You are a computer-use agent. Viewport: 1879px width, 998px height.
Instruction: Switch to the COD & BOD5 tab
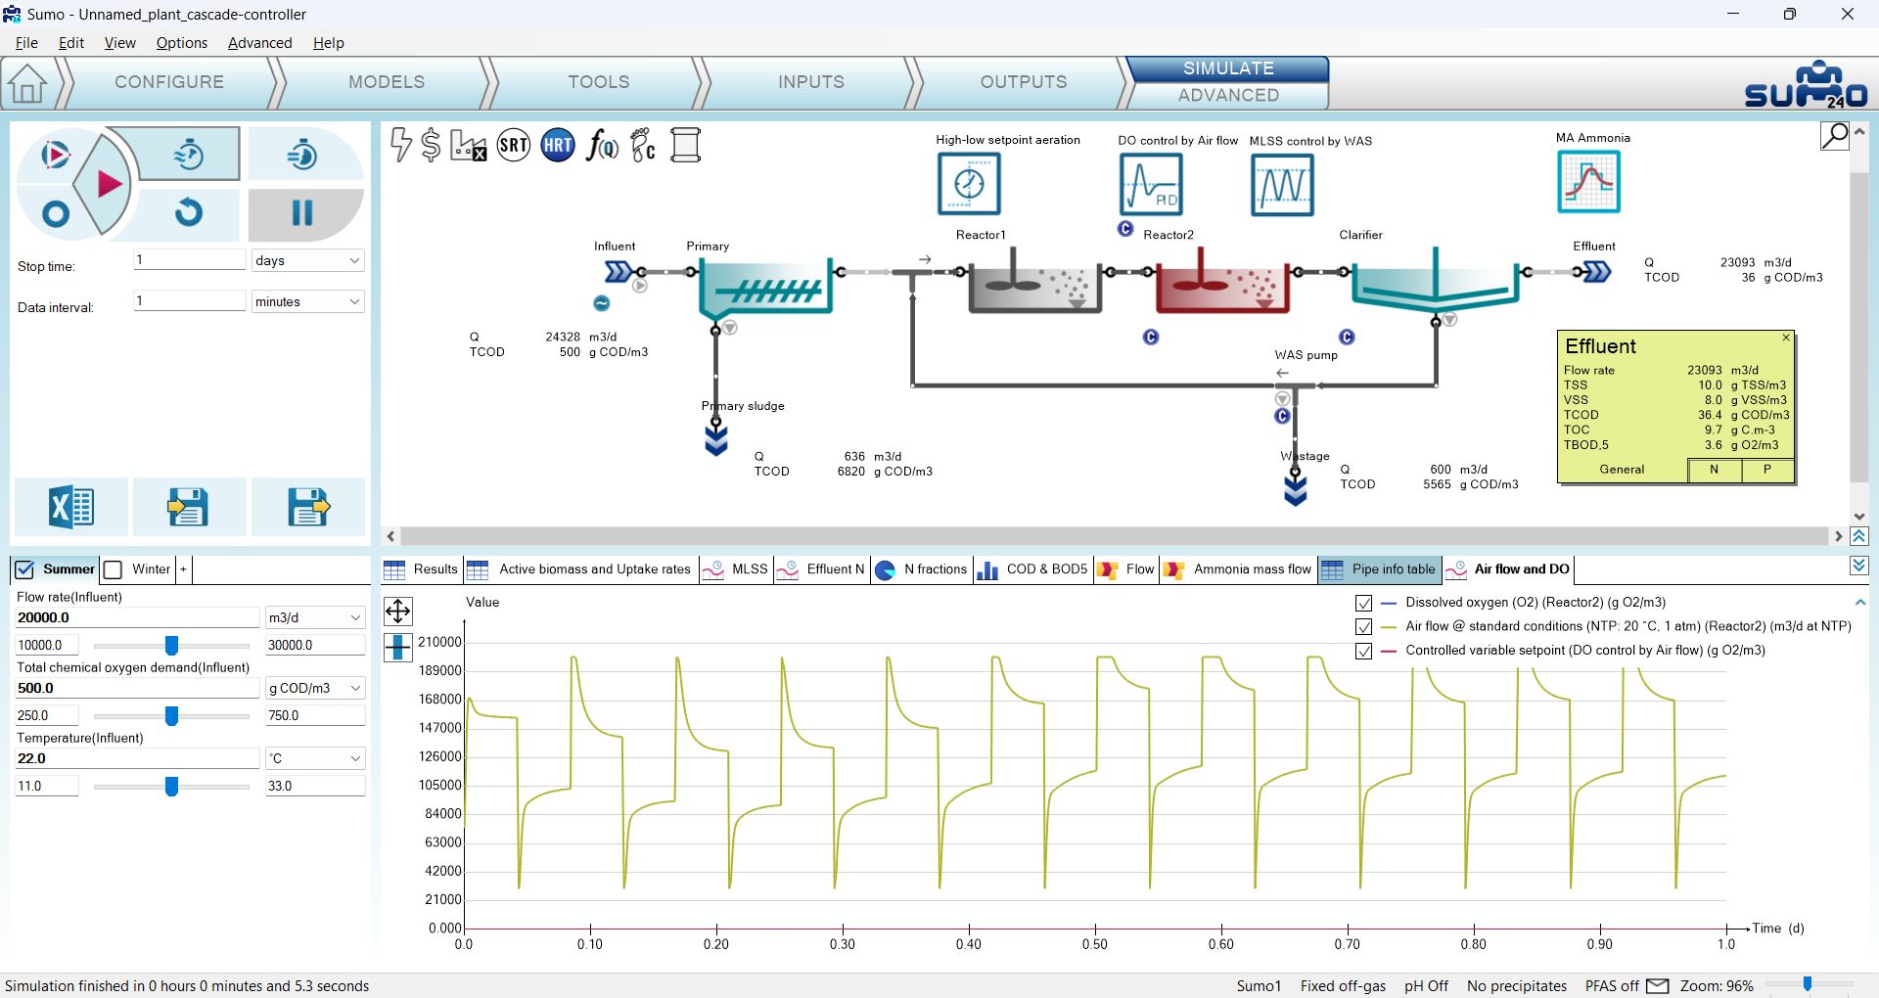1033,569
